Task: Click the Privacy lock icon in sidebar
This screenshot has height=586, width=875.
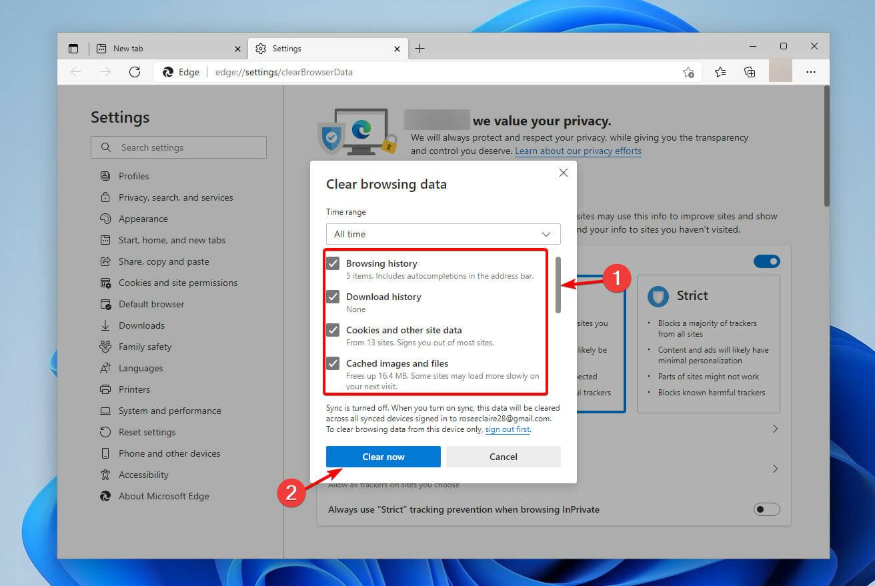Action: click(105, 197)
